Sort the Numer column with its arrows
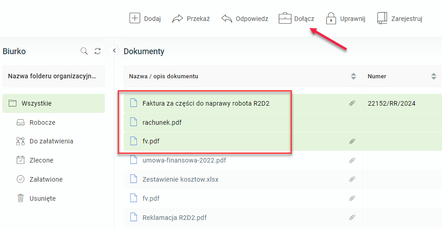442x229 pixels. [433, 76]
